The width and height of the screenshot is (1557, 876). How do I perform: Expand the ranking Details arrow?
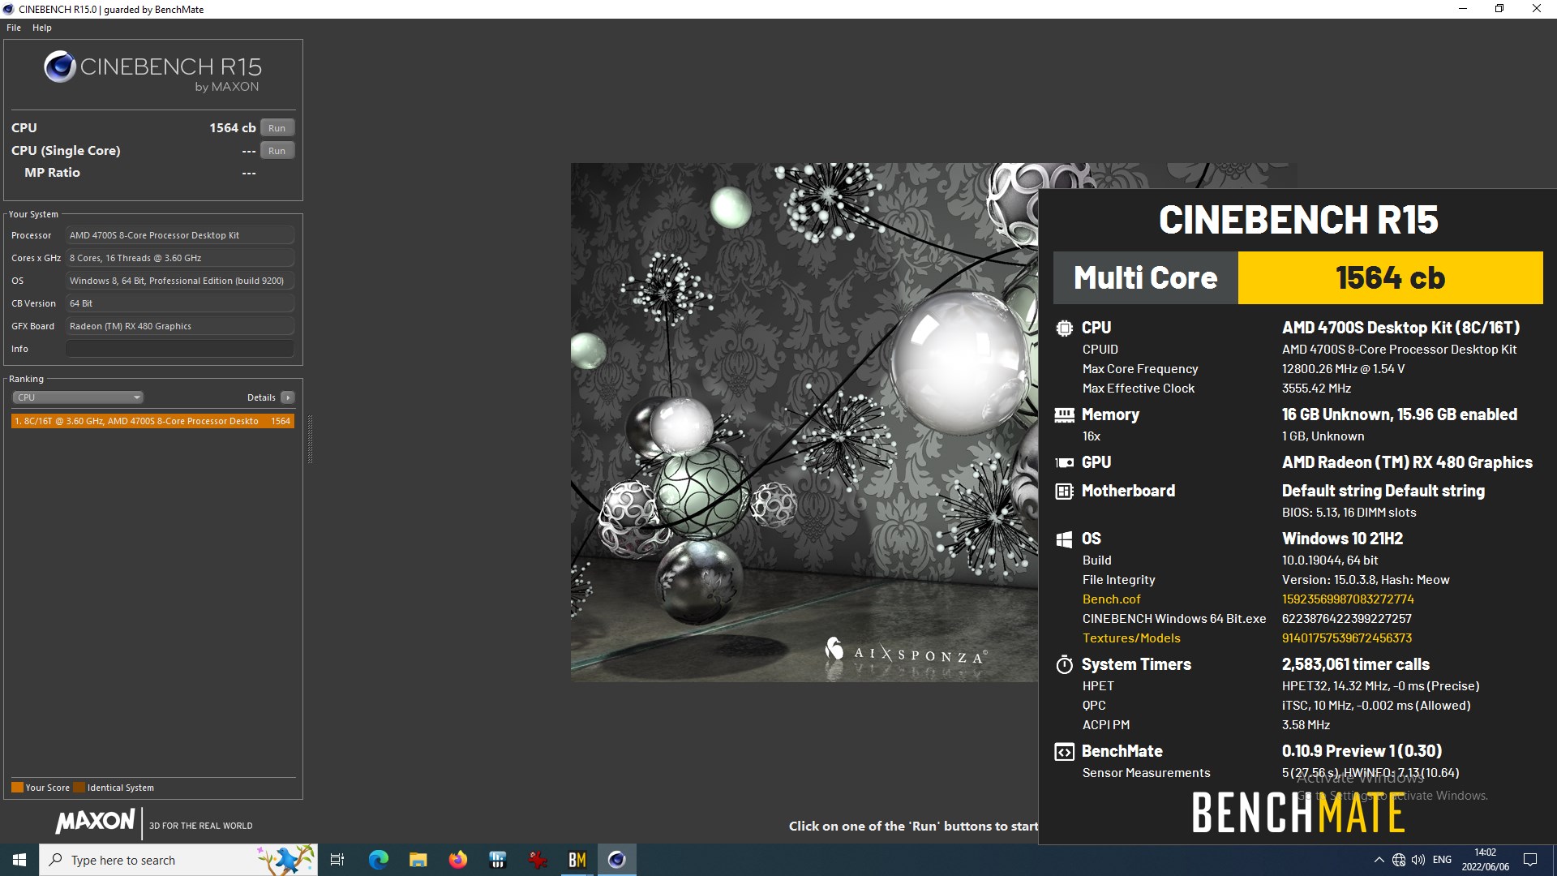click(x=288, y=397)
